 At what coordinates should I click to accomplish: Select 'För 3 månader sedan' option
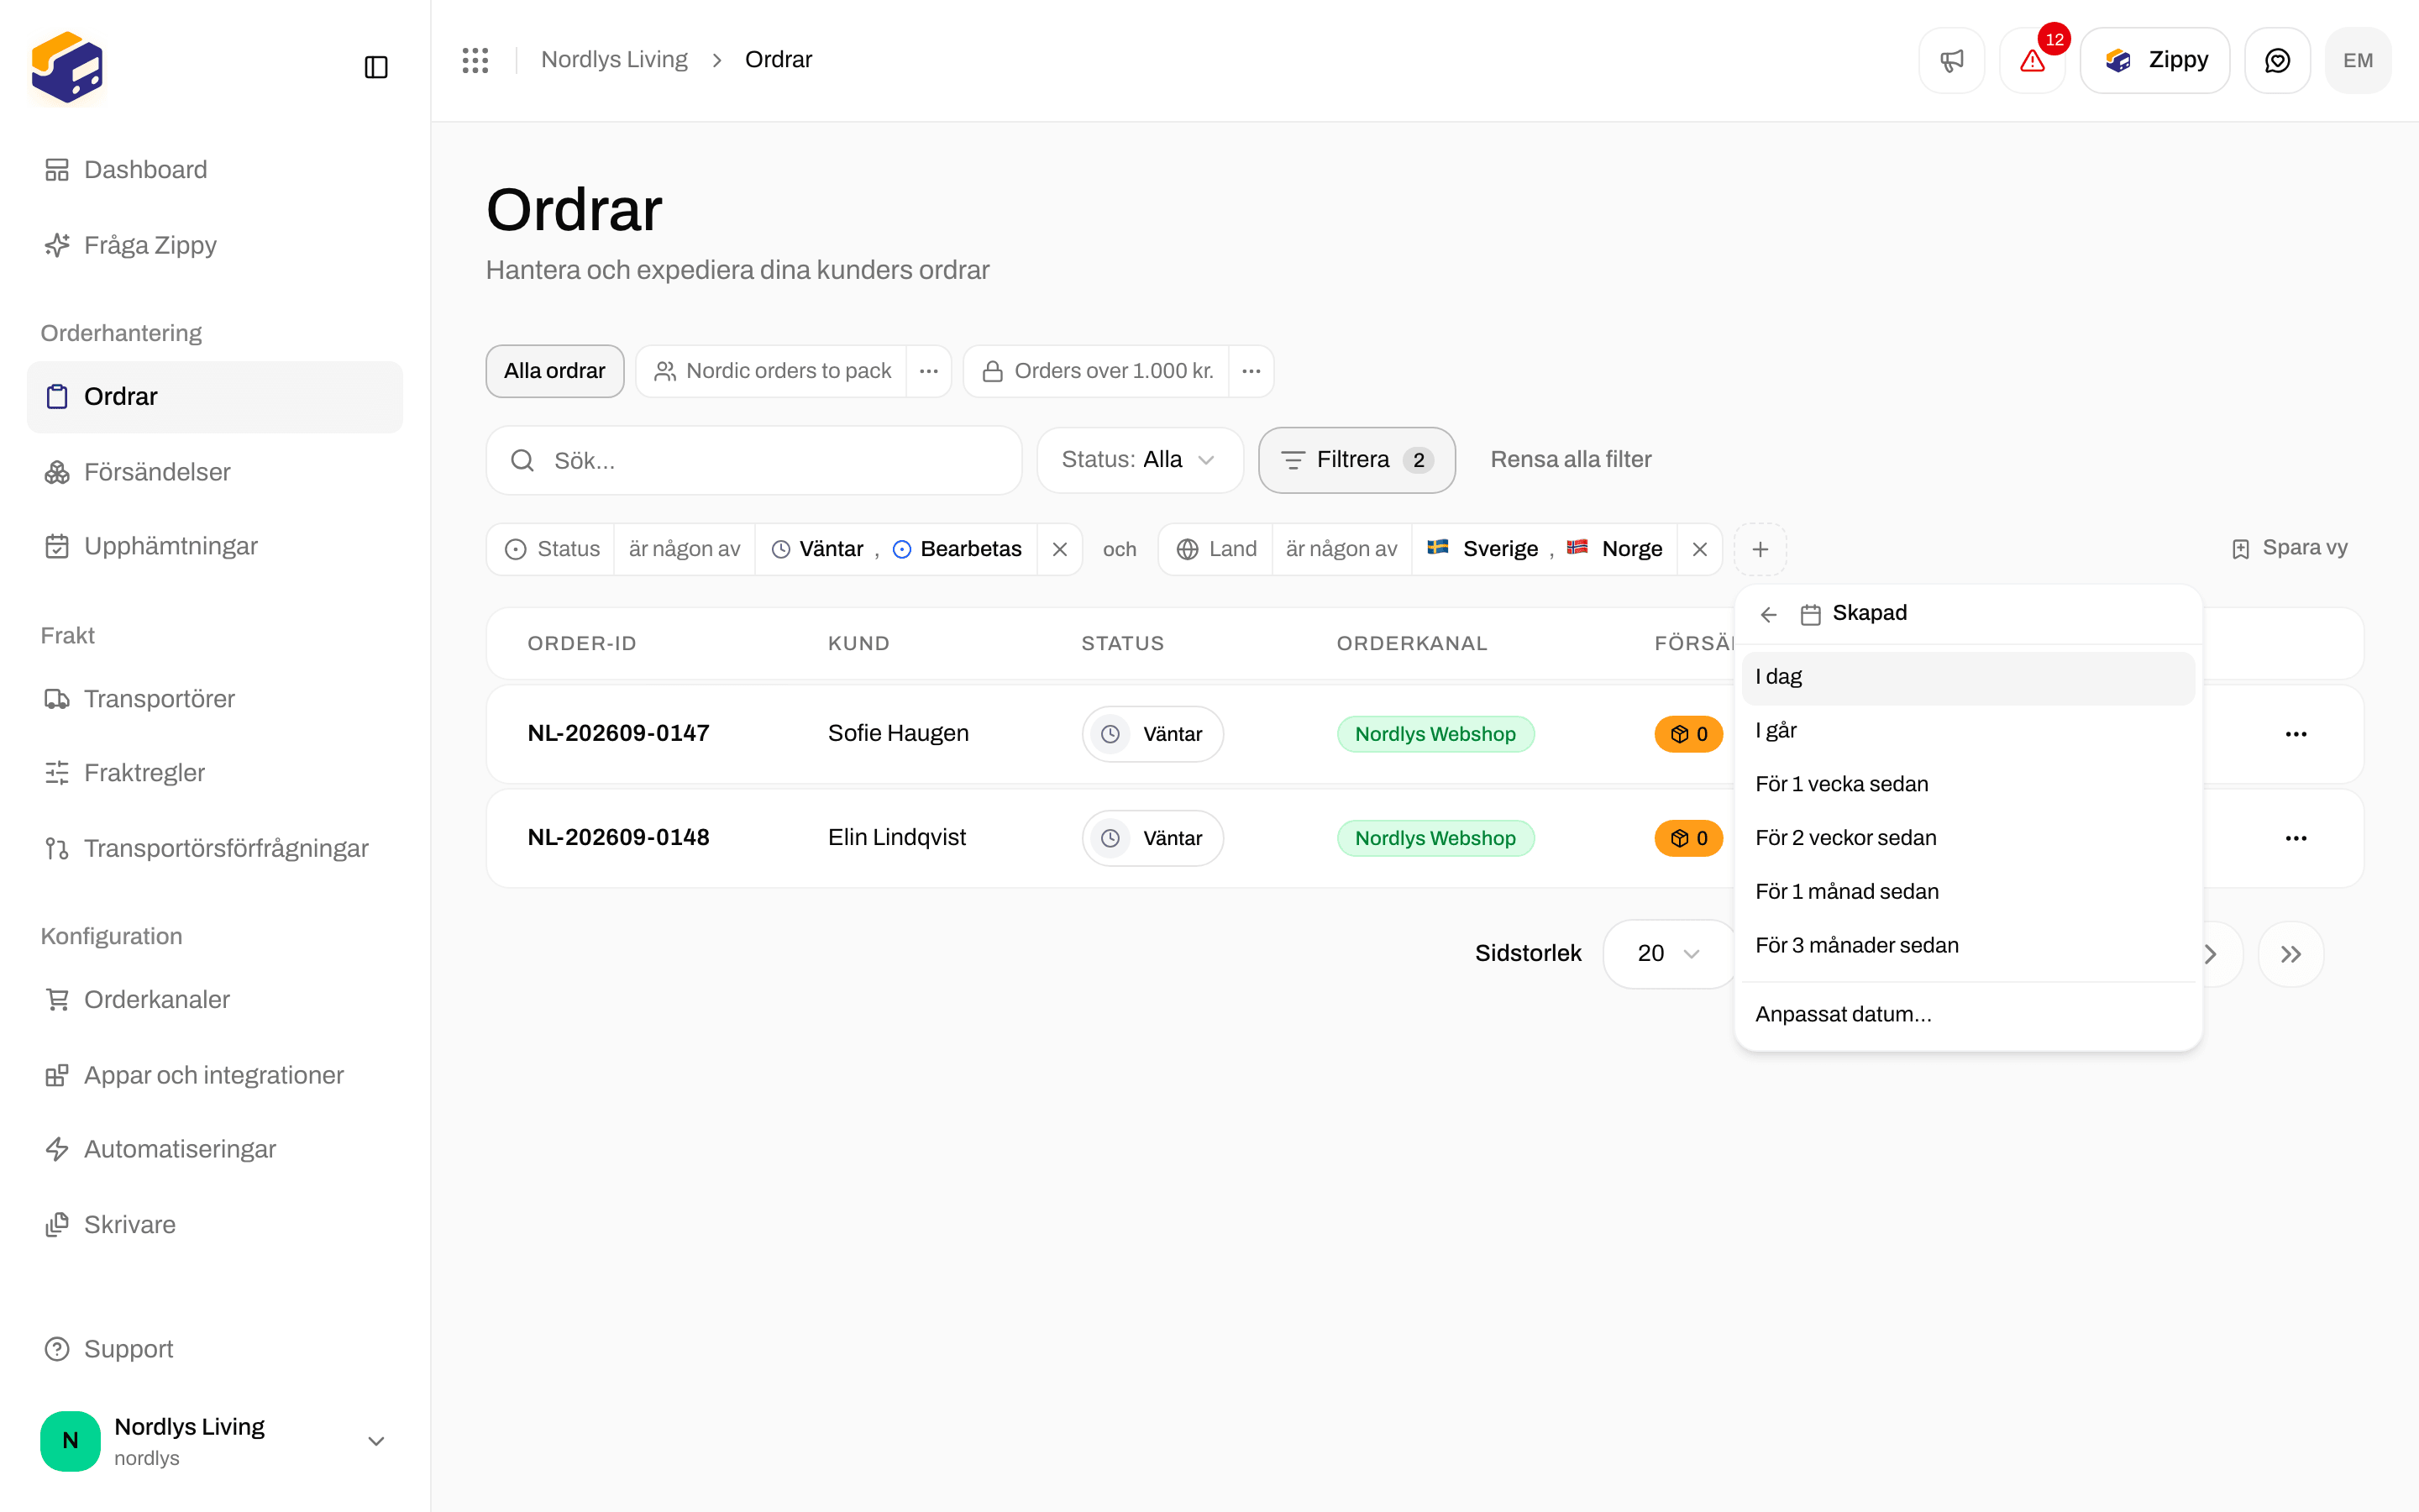tap(1968, 945)
